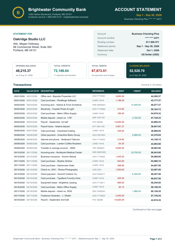Click the statement date value Oct 1, 2026
Screen dimensions: 175x247
coord(153,50)
